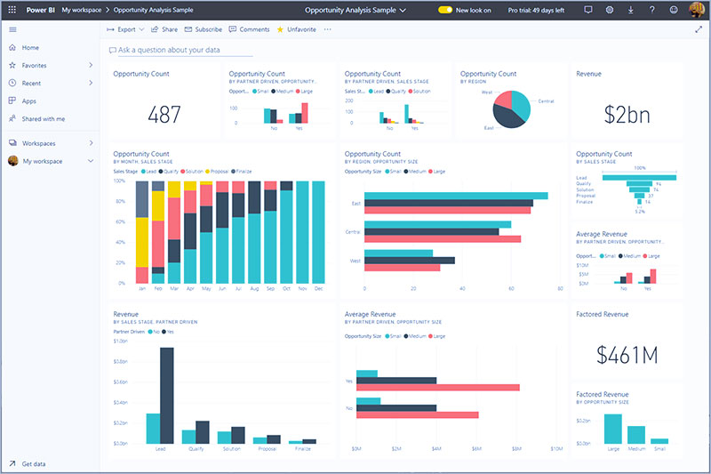This screenshot has height=474, width=711.
Task: Click the Jan stacked bar column
Action: (142, 232)
